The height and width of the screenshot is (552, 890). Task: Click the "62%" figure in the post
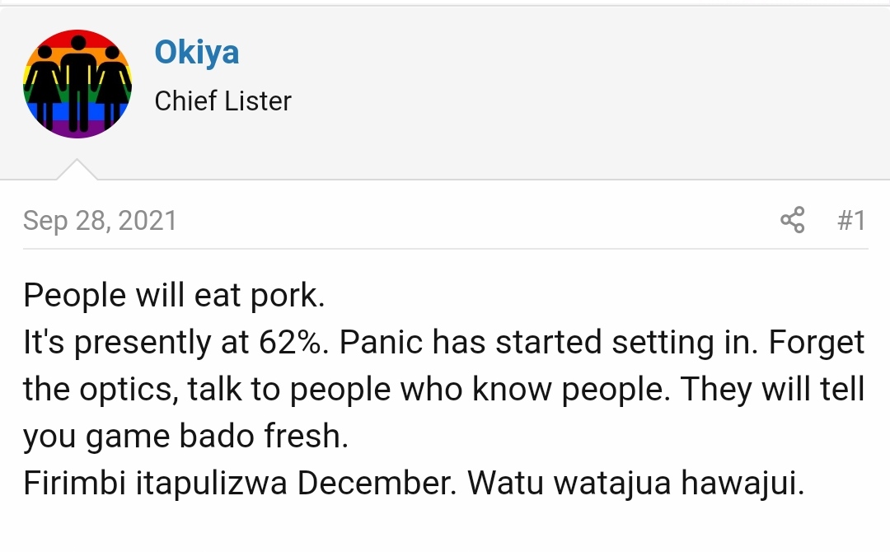click(x=293, y=342)
